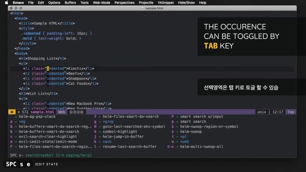Click the Kimchis list item line

(x=59, y=69)
